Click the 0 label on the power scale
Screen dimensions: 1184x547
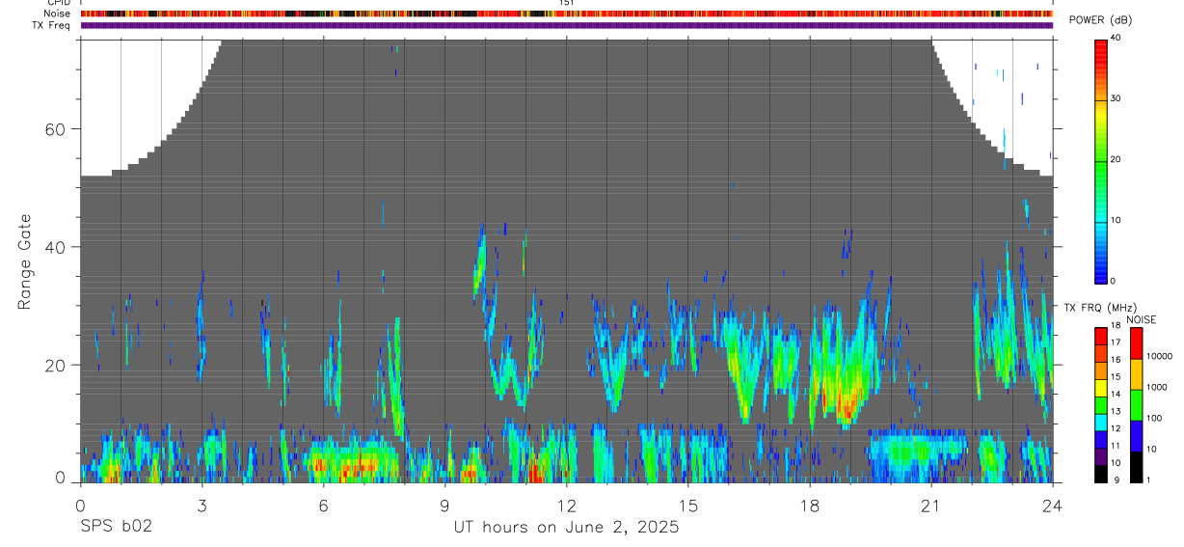(x=1113, y=281)
